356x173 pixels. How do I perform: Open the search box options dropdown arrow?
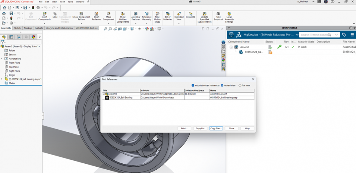(336, 35)
